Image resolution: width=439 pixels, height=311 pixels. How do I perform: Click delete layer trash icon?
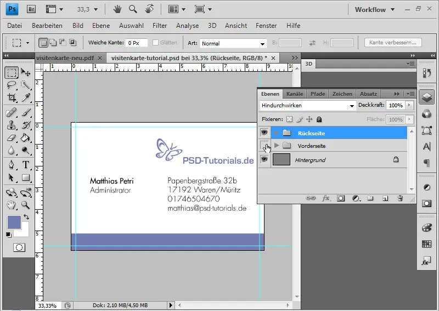tap(400, 198)
